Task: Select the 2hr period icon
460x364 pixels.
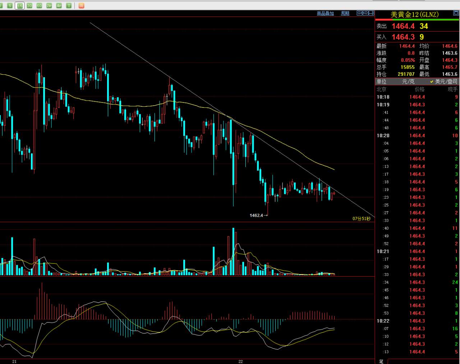Action: (49, 6)
